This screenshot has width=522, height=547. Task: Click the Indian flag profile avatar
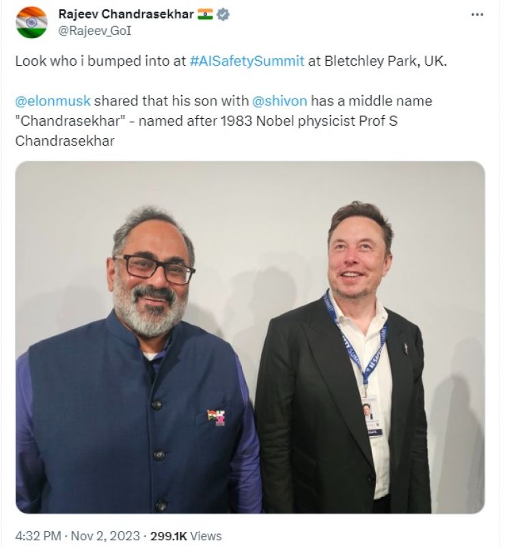click(x=31, y=23)
